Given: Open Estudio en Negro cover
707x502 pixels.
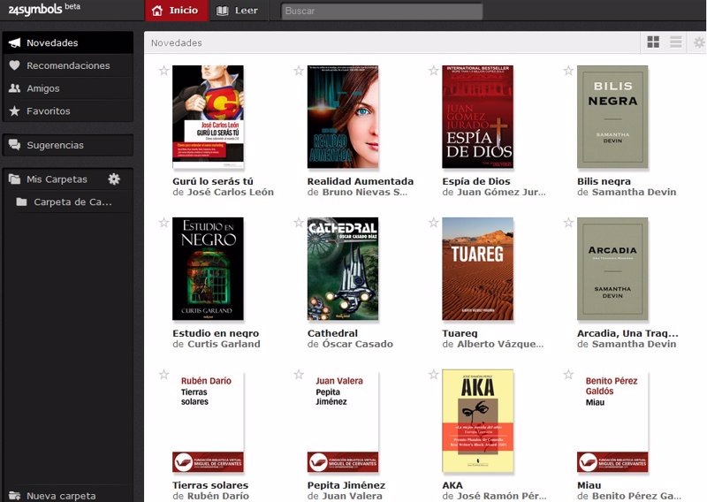Looking at the screenshot, I should [x=208, y=269].
